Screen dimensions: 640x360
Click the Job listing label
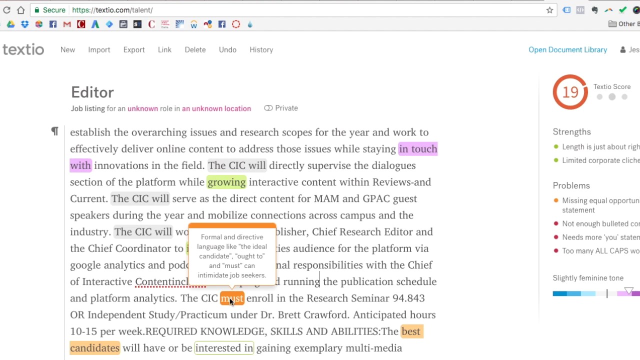(87, 108)
